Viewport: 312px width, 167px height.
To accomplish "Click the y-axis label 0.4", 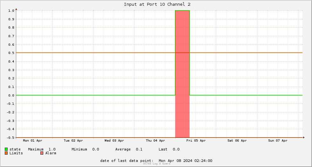I will (x=11, y=62).
